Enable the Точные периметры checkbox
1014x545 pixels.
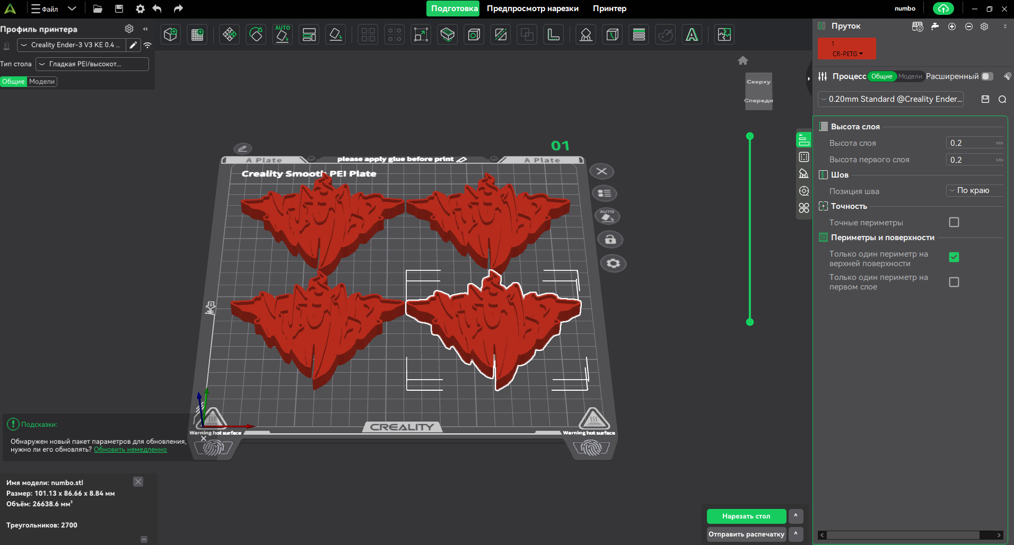(954, 223)
